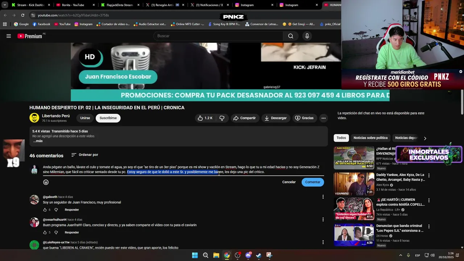Dislike @gaboeth's comment
The height and width of the screenshot is (261, 464).
[x=56, y=210]
